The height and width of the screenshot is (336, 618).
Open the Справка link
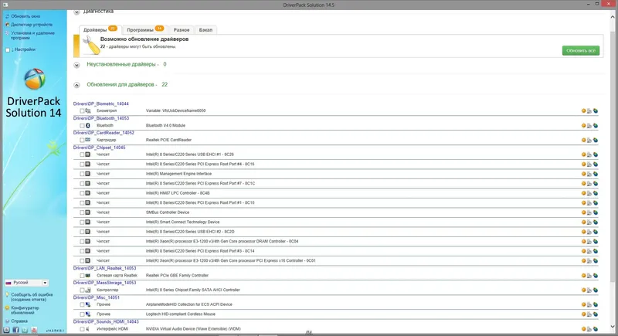[x=19, y=321]
